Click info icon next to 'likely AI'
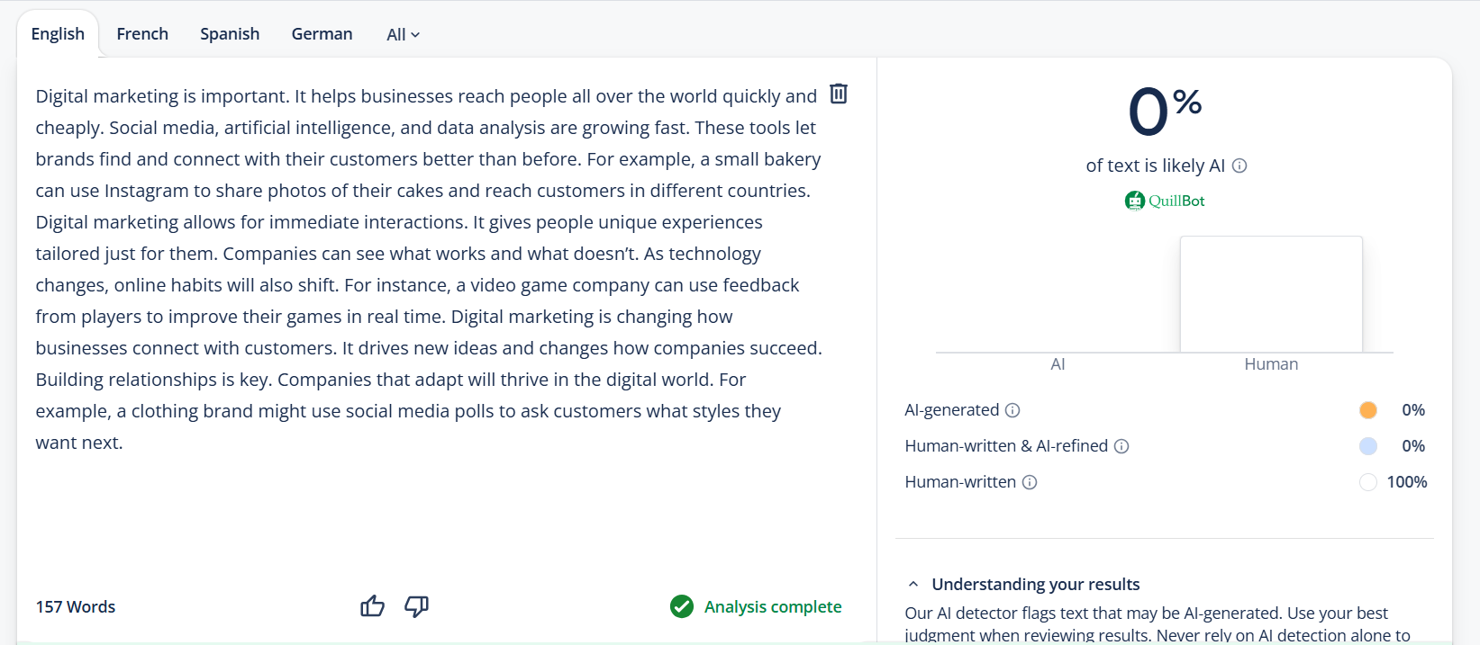 coord(1239,166)
